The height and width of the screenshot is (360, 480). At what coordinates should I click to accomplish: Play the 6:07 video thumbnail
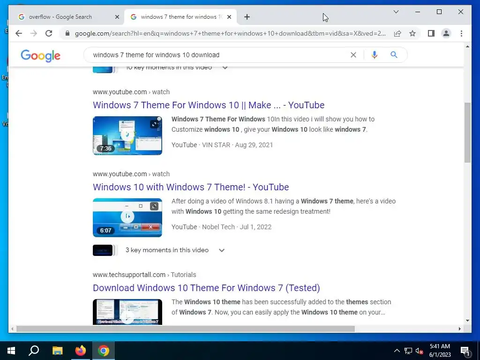[x=127, y=217]
